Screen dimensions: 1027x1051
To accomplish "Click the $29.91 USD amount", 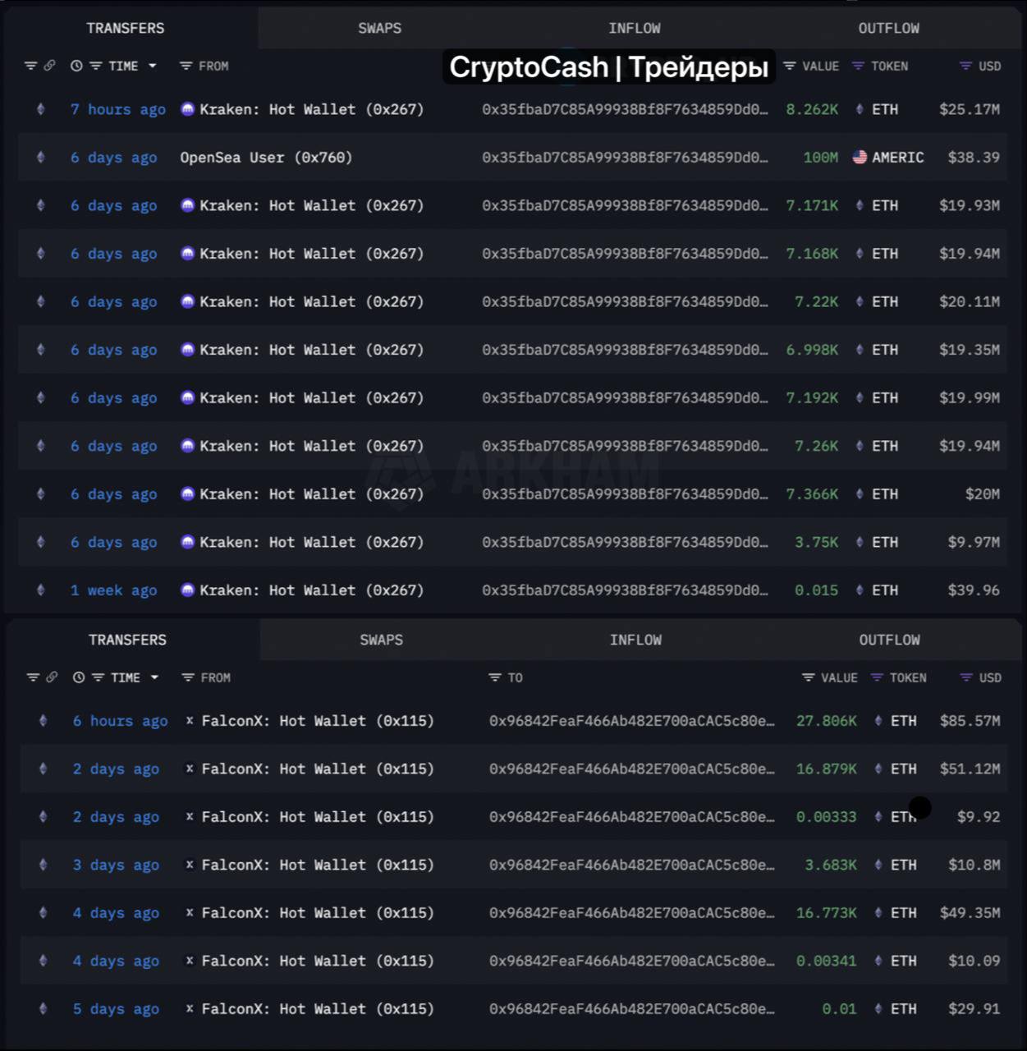I will (974, 1009).
